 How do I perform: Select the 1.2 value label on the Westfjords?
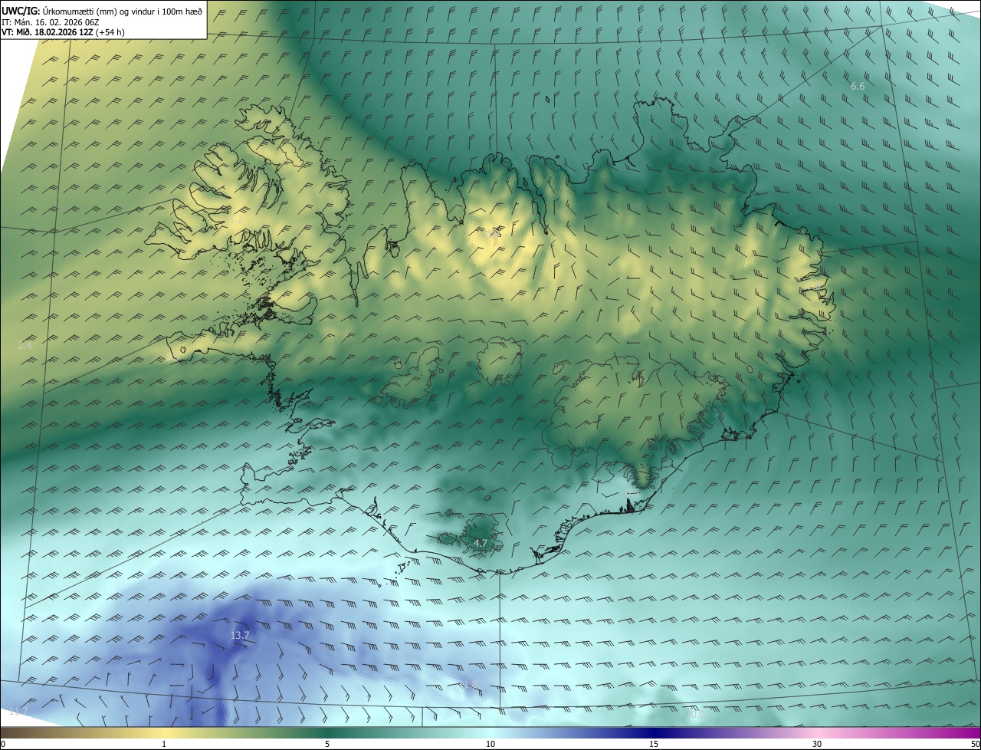tap(236, 219)
